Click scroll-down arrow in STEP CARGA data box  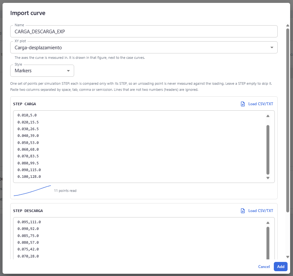tap(268, 178)
